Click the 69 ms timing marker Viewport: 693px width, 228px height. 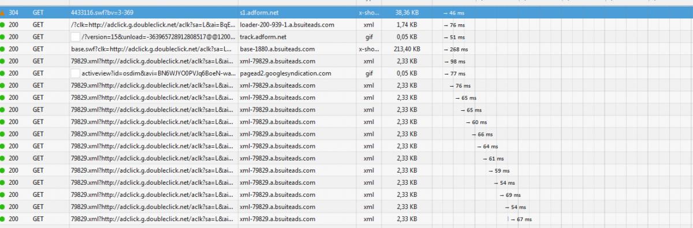510,195
